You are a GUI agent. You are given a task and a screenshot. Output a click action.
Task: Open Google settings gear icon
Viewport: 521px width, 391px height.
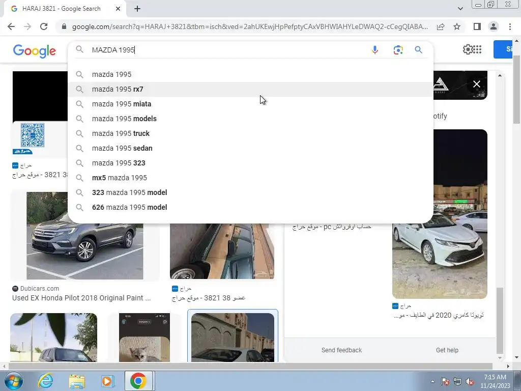[x=468, y=49]
